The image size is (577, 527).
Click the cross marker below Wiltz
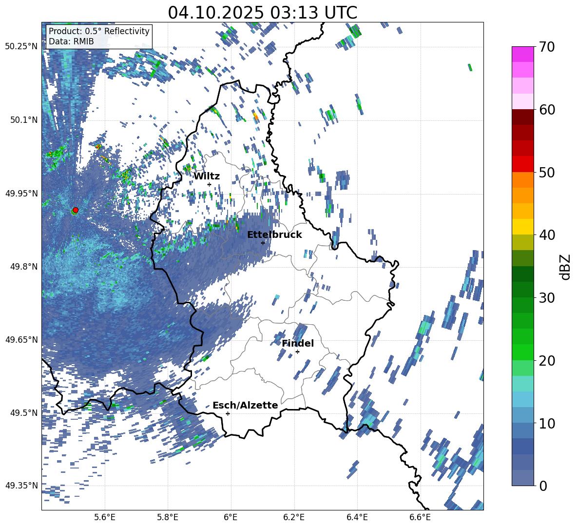click(210, 184)
